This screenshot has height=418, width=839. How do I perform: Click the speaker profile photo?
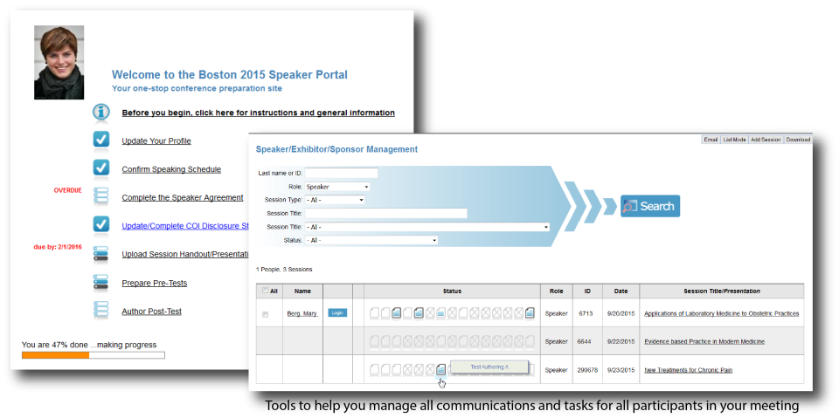tap(59, 63)
